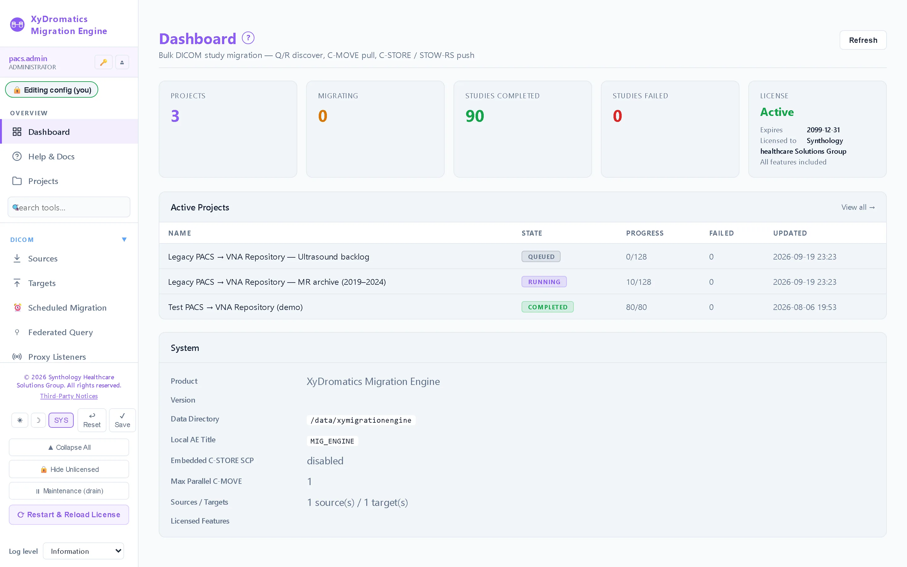Click Reset config button
Image resolution: width=907 pixels, height=567 pixels.
click(92, 420)
